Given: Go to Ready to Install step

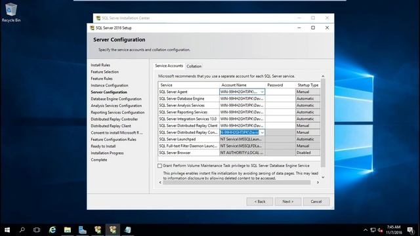Looking at the screenshot, I should [x=103, y=146].
